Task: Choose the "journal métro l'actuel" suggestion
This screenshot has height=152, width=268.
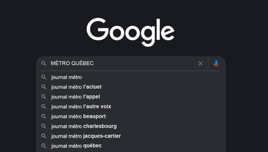Action: [76, 87]
